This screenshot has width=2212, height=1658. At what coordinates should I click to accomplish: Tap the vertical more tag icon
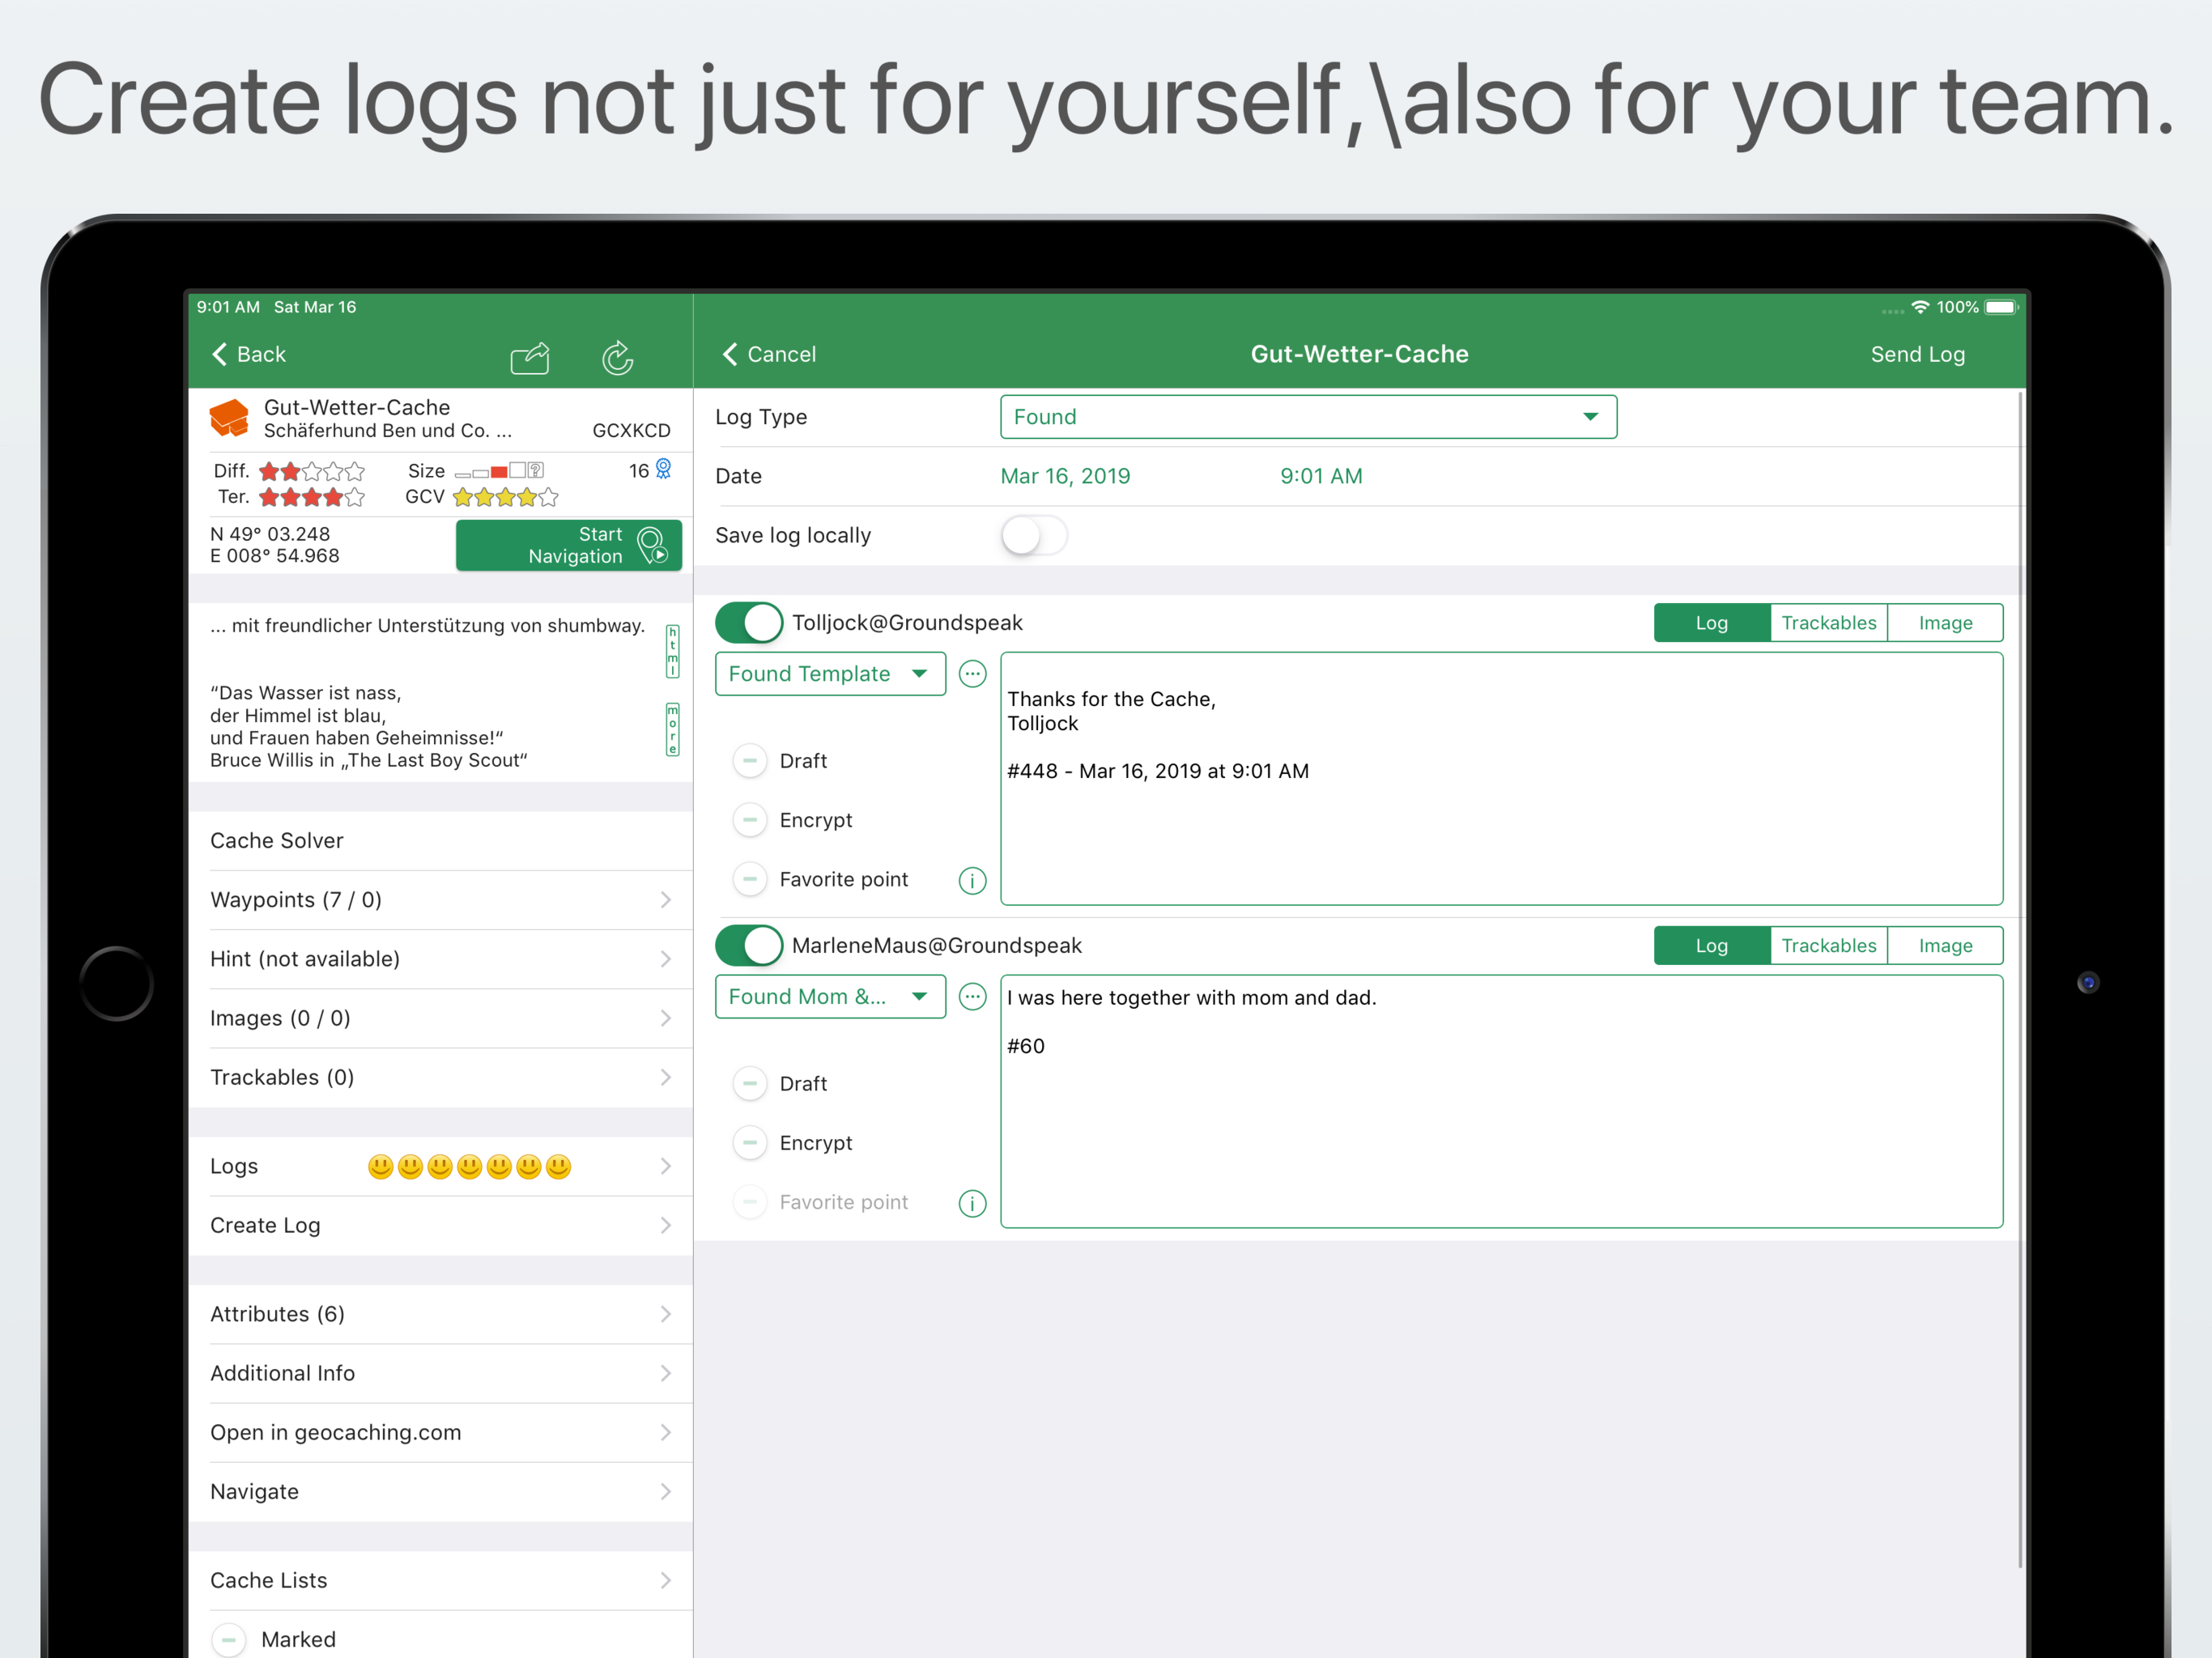(x=673, y=729)
